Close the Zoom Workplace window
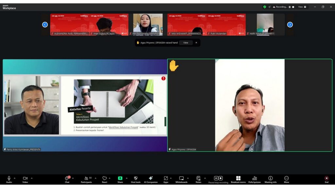The image size is (335, 188). coord(331,7)
